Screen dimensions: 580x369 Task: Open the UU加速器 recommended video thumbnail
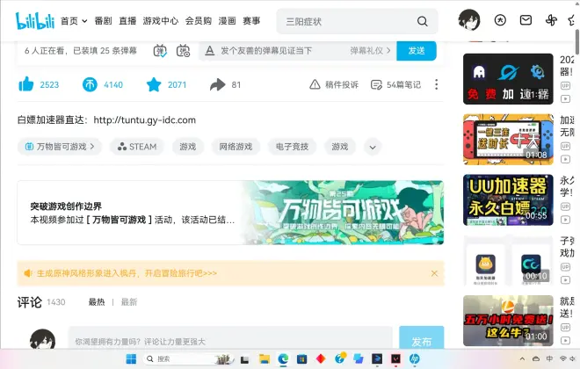tap(496, 199)
